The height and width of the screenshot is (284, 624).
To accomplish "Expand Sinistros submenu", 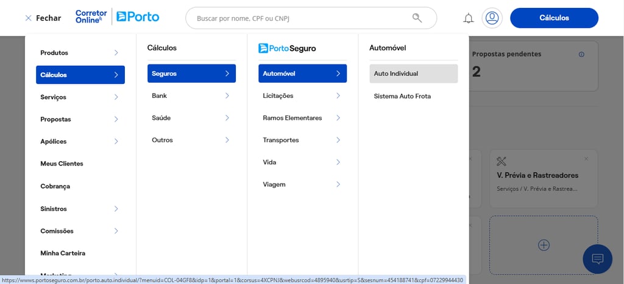I will tap(80, 209).
